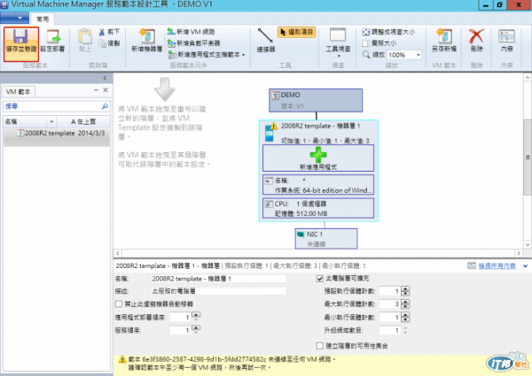Activate the Select Item (選取項目) pointer tool
532x376 pixels.
(296, 32)
